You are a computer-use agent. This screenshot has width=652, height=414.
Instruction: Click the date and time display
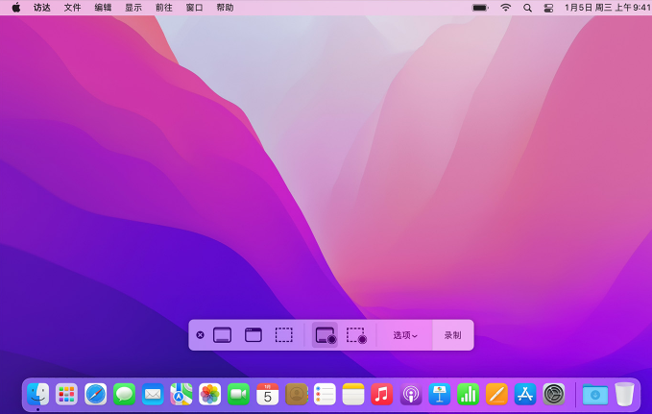[607, 7]
